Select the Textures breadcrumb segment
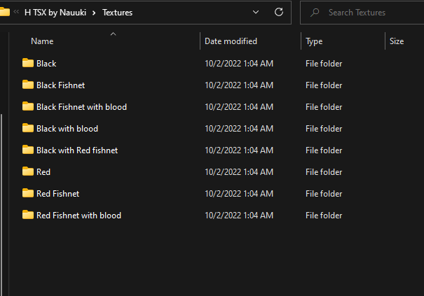The width and height of the screenshot is (424, 296). point(117,13)
